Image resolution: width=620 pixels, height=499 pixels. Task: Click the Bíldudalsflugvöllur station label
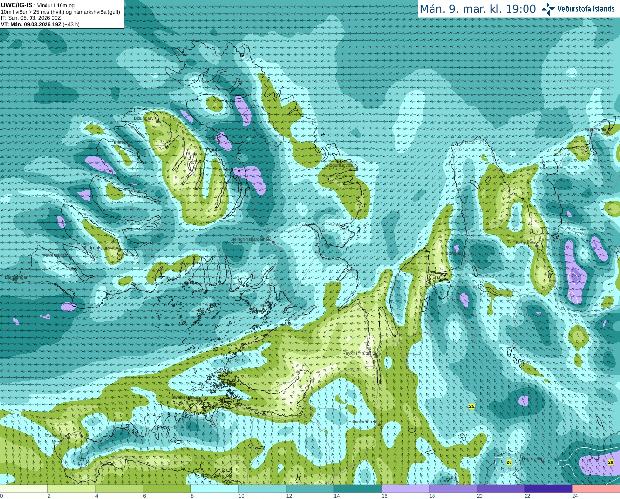pos(101,247)
